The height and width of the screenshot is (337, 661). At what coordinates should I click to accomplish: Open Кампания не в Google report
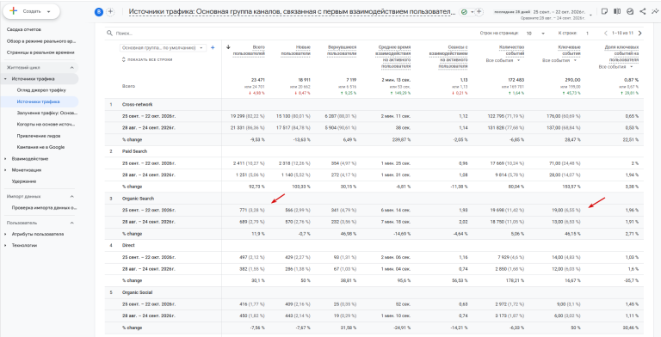tap(41, 148)
